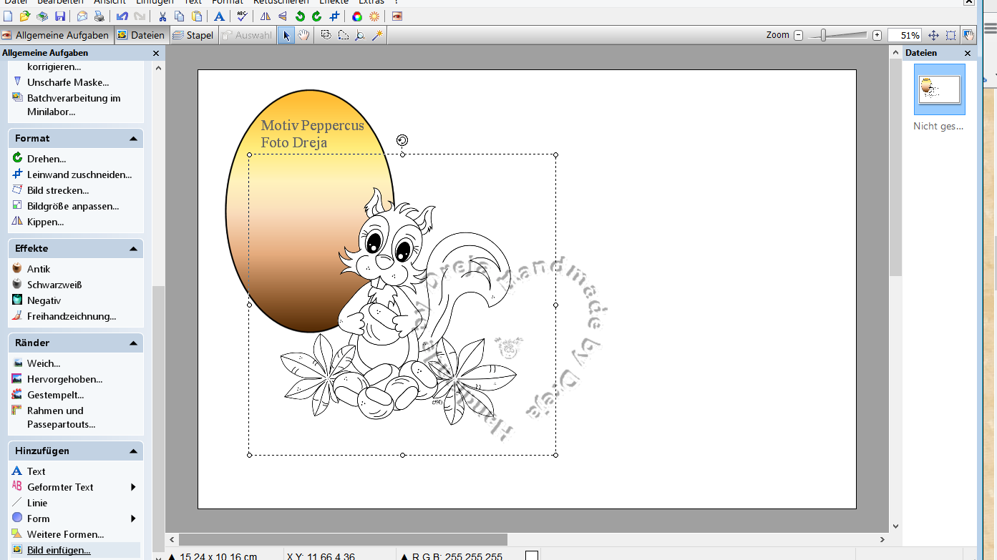Click the rotation handle above the selected image
Image resolution: width=997 pixels, height=560 pixels.
402,140
